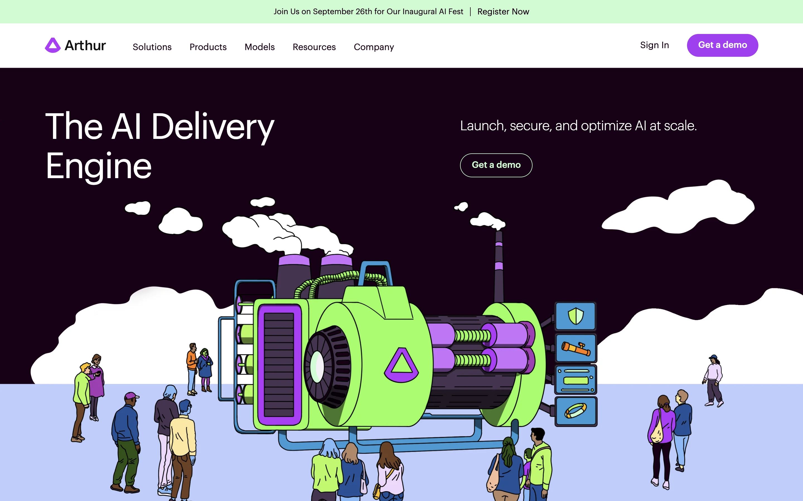This screenshot has height=501, width=803.
Task: Click the Arthur triangle logo icon in header
Action: 52,45
